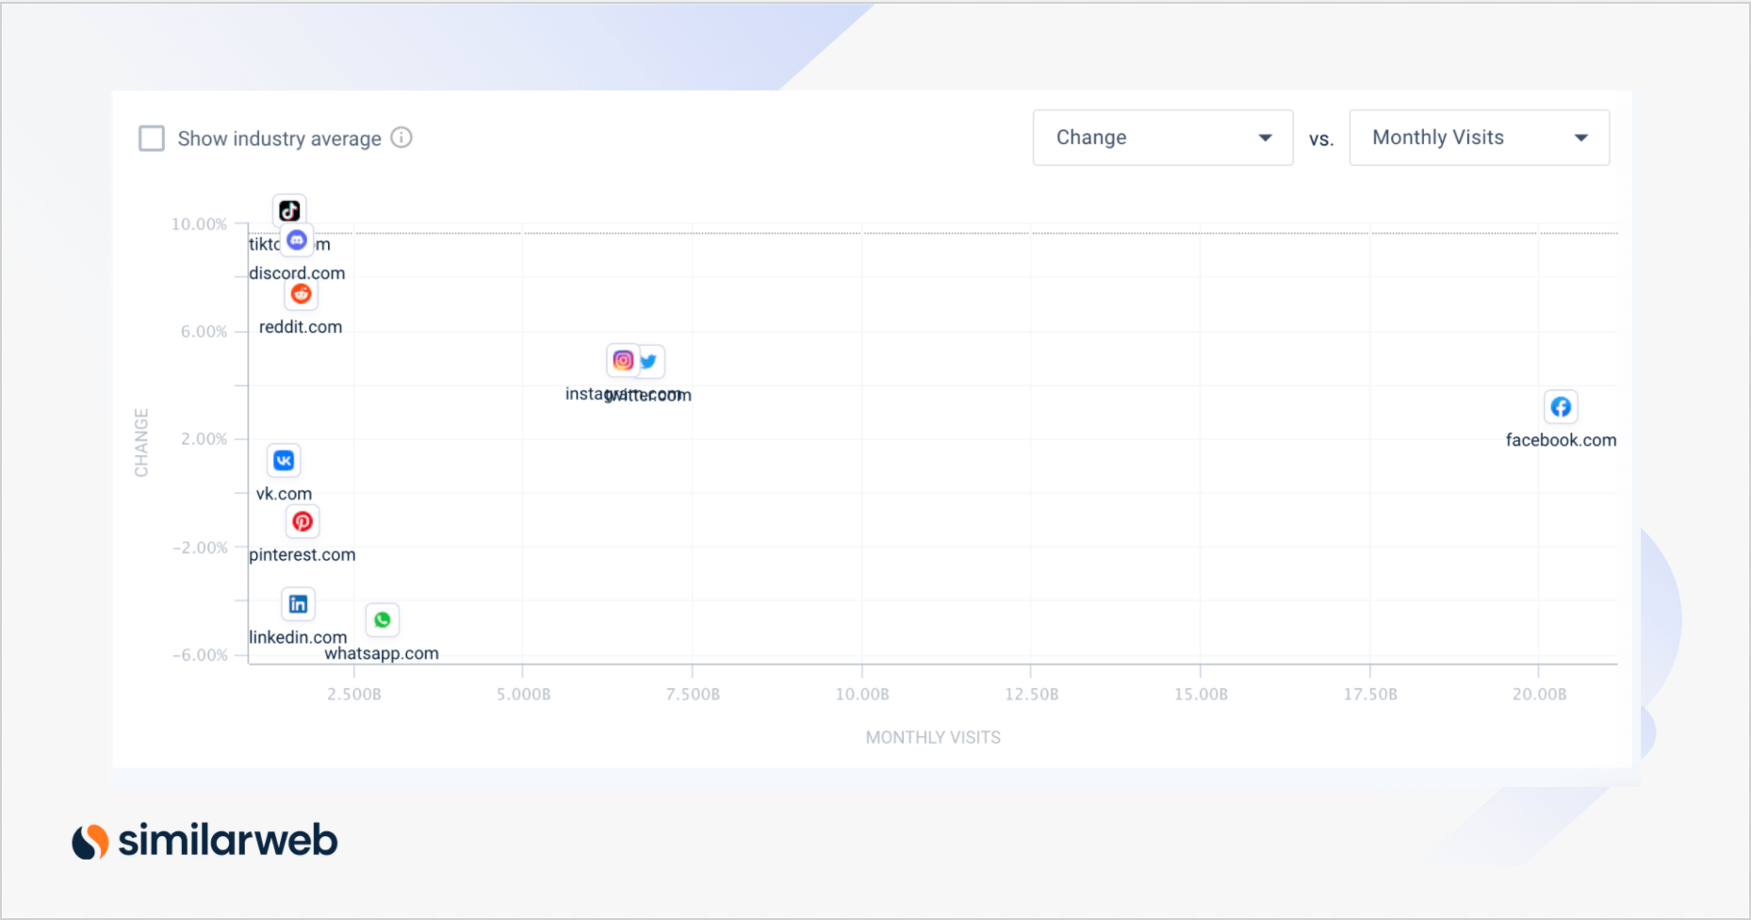Click the vk.com label
Viewport: 1751px width, 920px height.
[x=284, y=494]
